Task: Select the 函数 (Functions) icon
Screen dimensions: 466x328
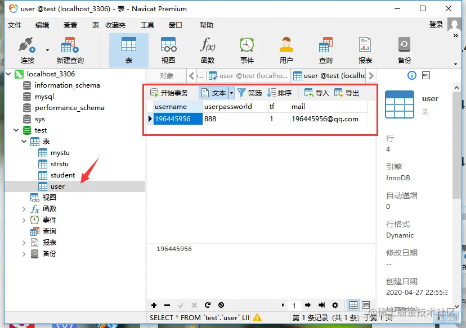Action: (x=207, y=49)
